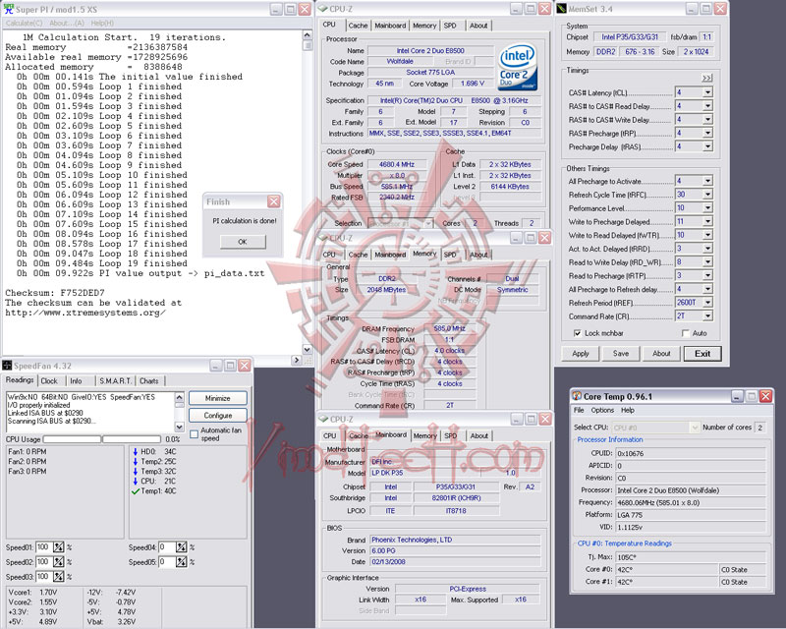Open the Options menu in Core Temp
Viewport: 786px width, 629px height.
(602, 410)
